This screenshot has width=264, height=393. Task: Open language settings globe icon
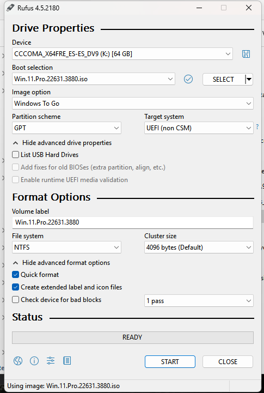18,361
